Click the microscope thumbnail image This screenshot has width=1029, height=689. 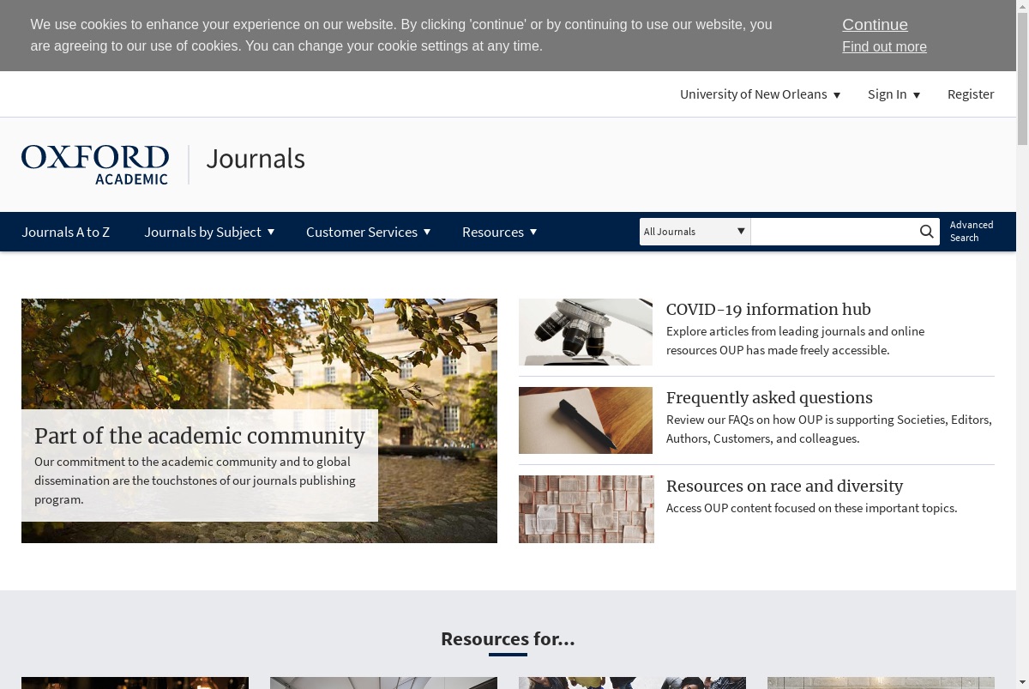(586, 332)
